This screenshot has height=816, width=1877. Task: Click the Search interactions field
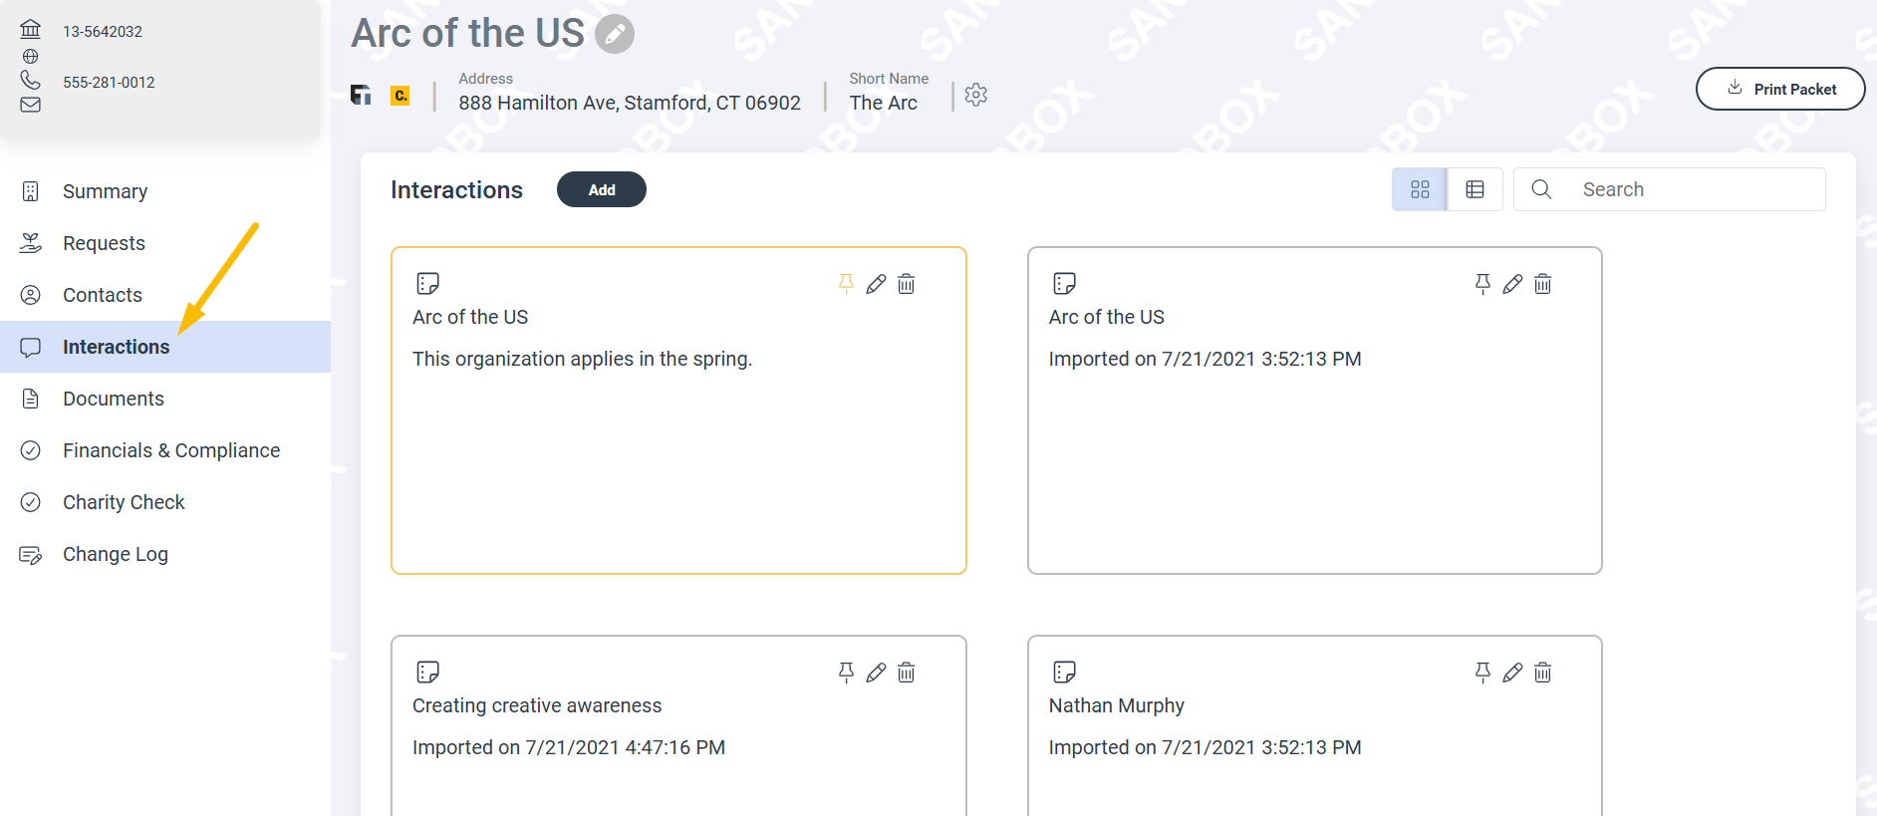pyautogui.click(x=1670, y=189)
